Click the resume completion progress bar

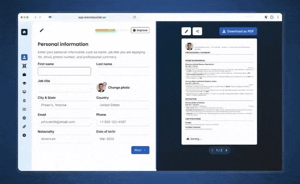[111, 30]
